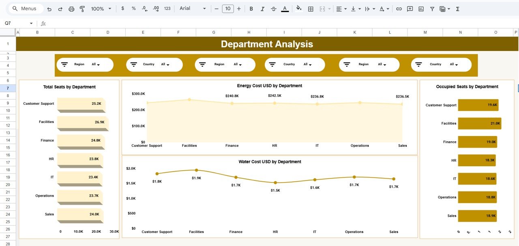
Task: Apply percent format
Action: point(133,8)
